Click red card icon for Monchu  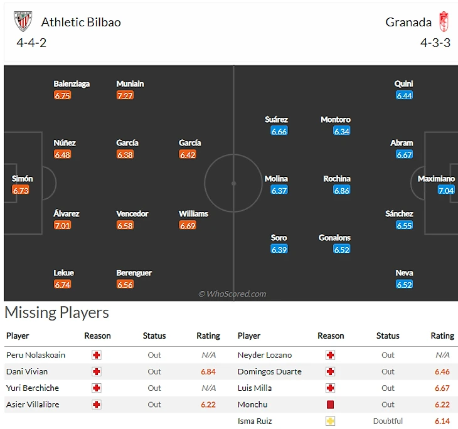pos(330,405)
